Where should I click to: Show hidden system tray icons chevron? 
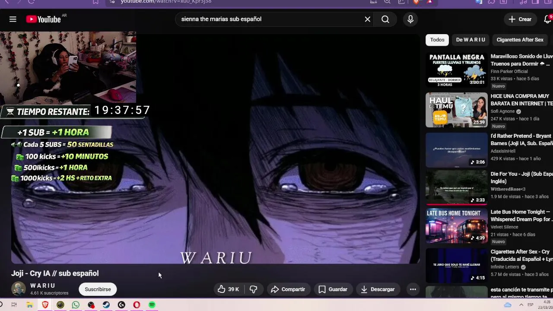[521, 305]
